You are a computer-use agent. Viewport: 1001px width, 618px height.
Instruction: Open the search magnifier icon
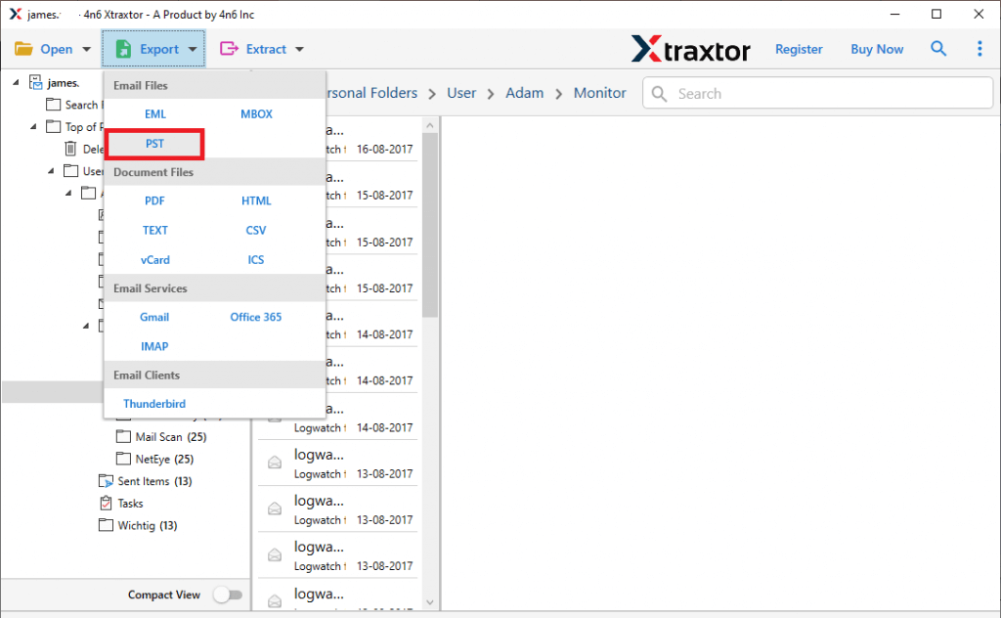click(x=938, y=48)
